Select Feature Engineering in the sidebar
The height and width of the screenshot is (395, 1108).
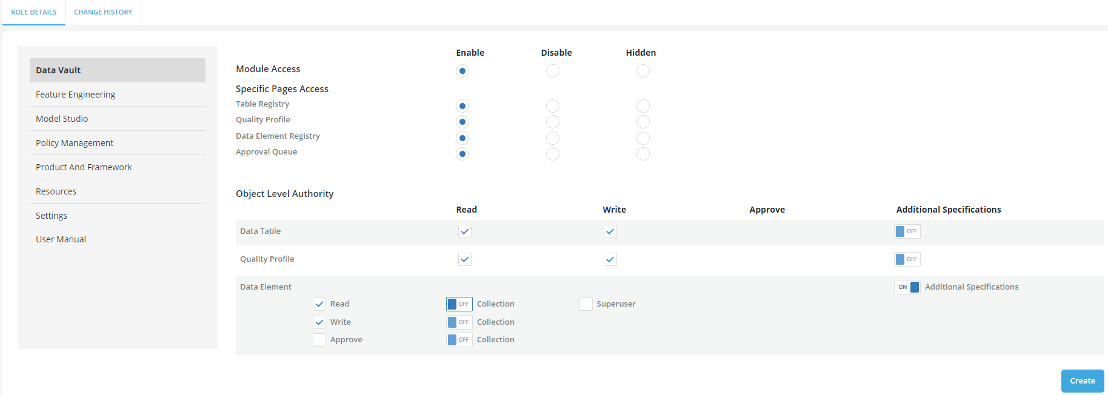(x=75, y=95)
